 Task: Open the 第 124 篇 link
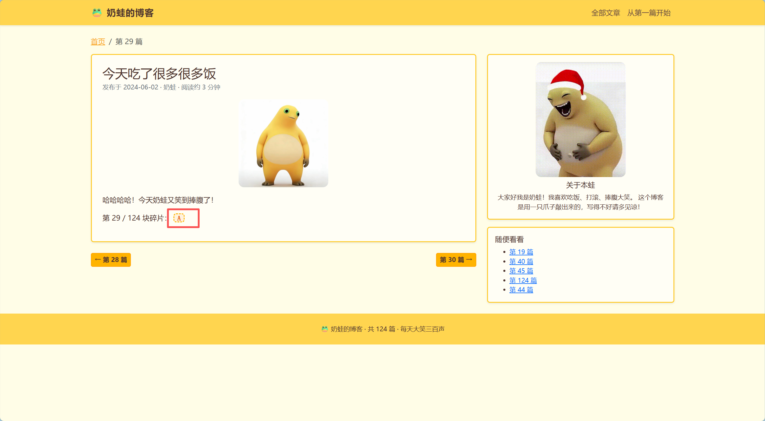(523, 281)
